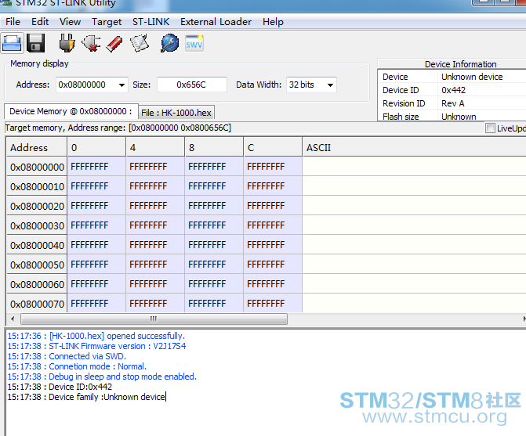Click FFFFFFFF cell in row 0x08000020 column 8

click(214, 206)
